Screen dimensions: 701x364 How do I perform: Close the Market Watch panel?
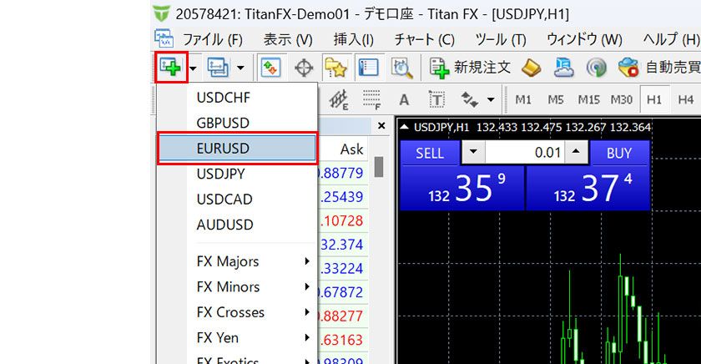(381, 126)
